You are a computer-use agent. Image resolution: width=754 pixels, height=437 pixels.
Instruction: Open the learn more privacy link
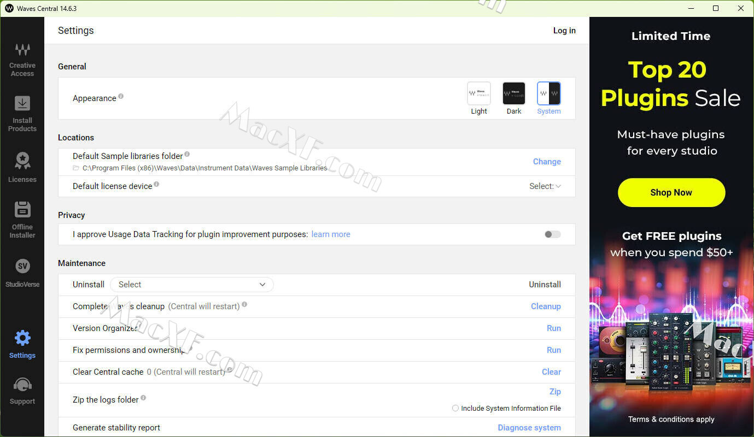coord(331,234)
